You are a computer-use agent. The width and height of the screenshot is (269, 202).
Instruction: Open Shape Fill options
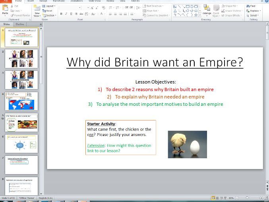pos(230,6)
